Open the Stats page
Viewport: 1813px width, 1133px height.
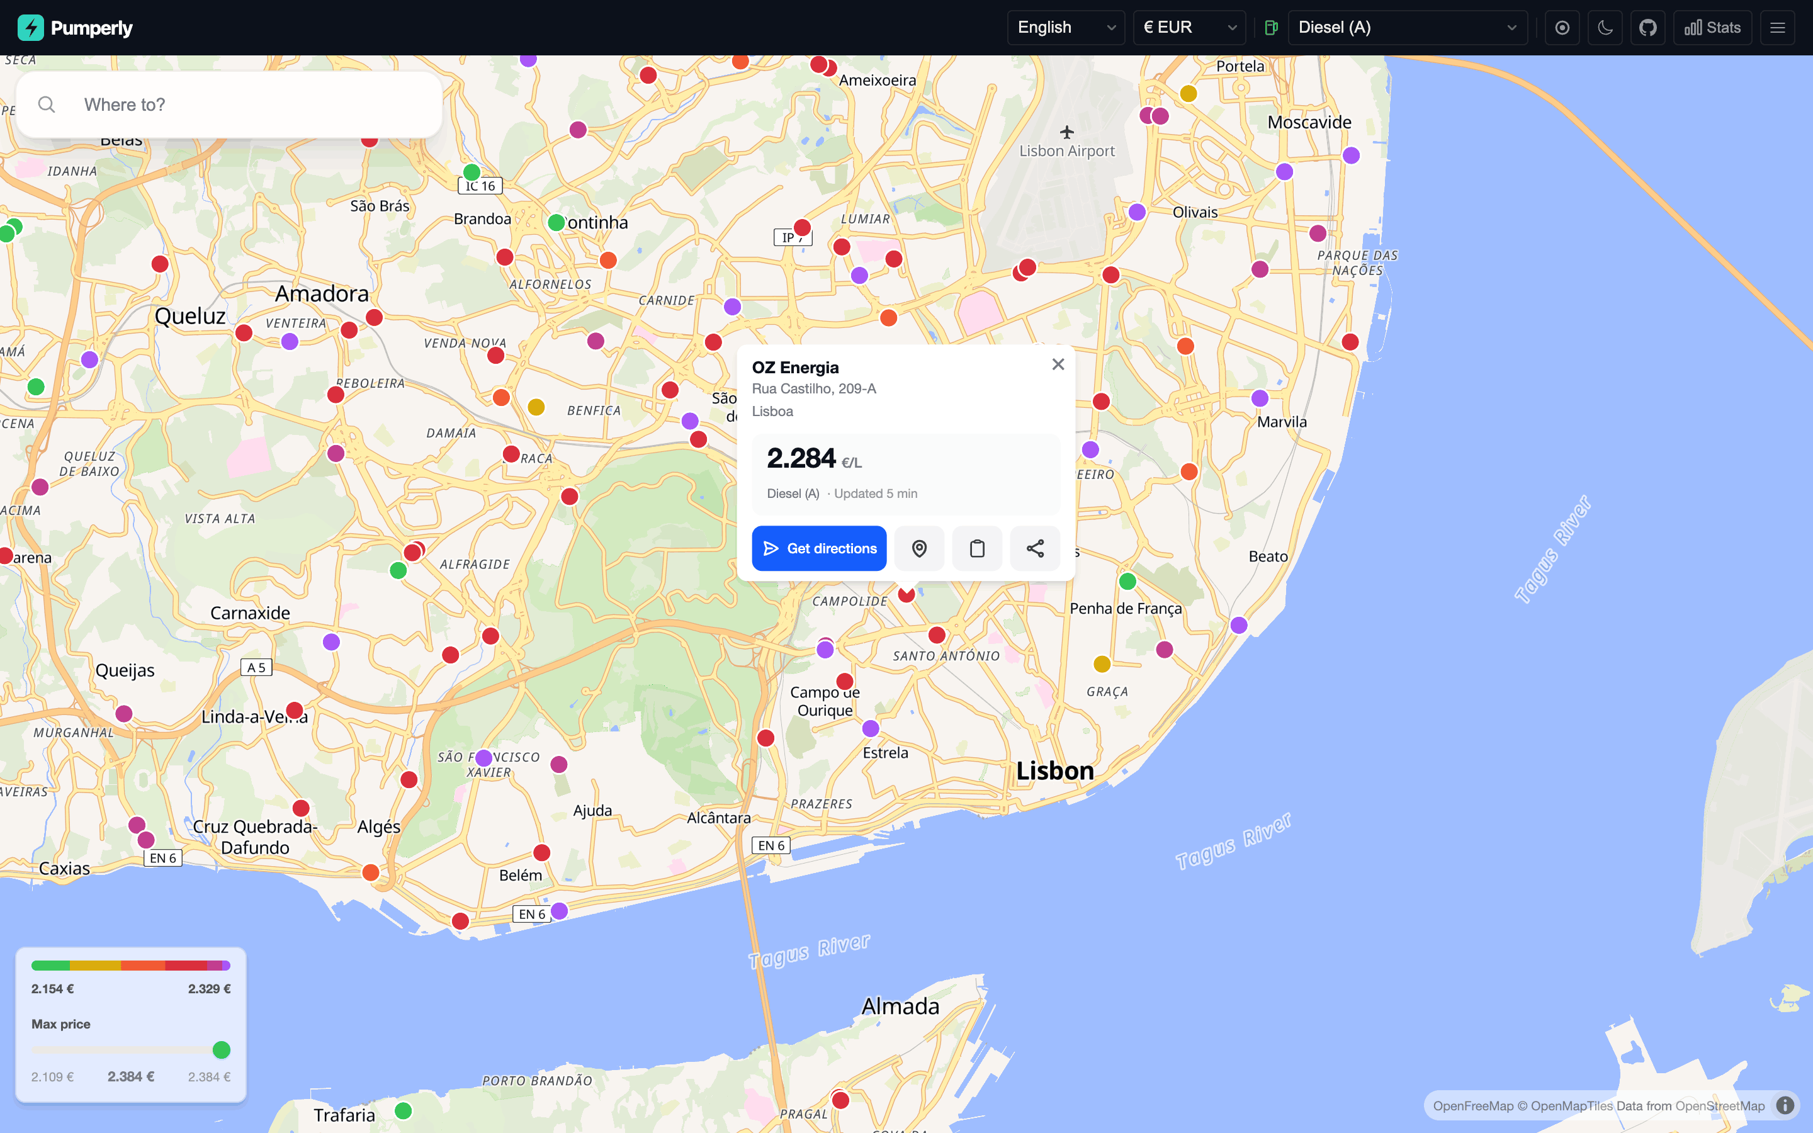coord(1713,28)
